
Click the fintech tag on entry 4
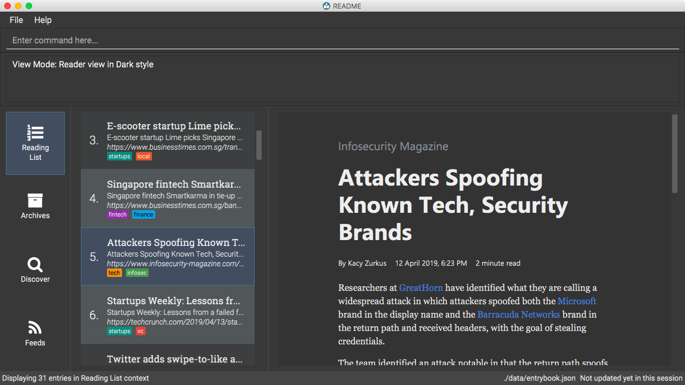coord(118,214)
